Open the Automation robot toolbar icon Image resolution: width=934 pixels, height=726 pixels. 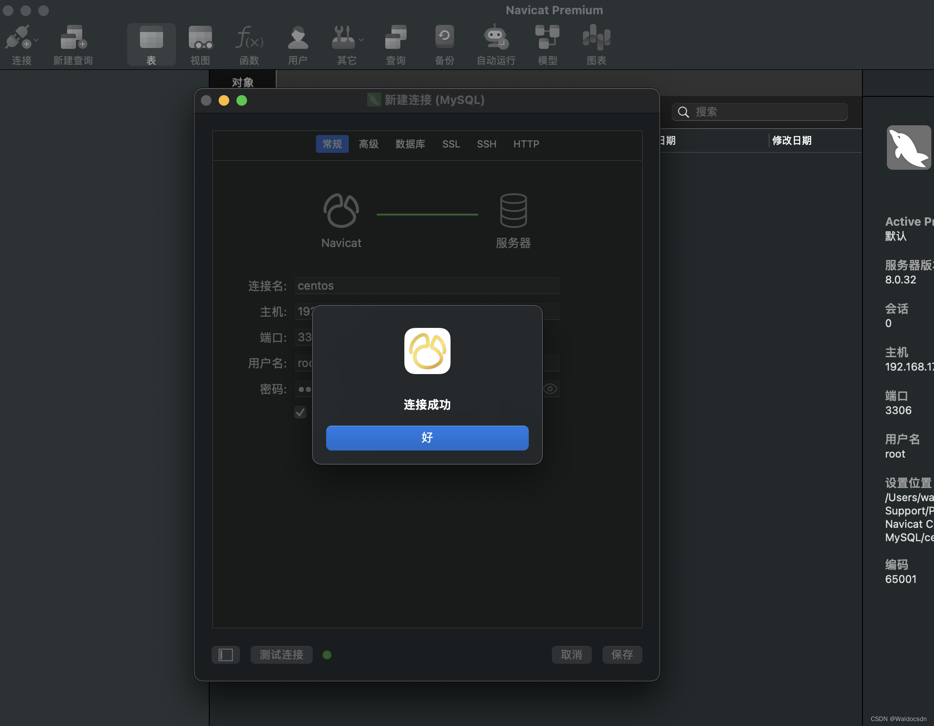(496, 37)
